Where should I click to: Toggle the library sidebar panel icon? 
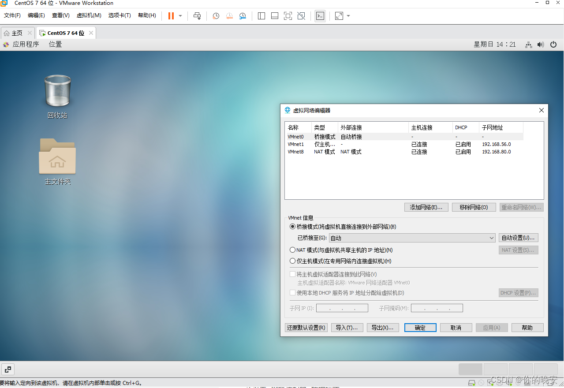261,16
